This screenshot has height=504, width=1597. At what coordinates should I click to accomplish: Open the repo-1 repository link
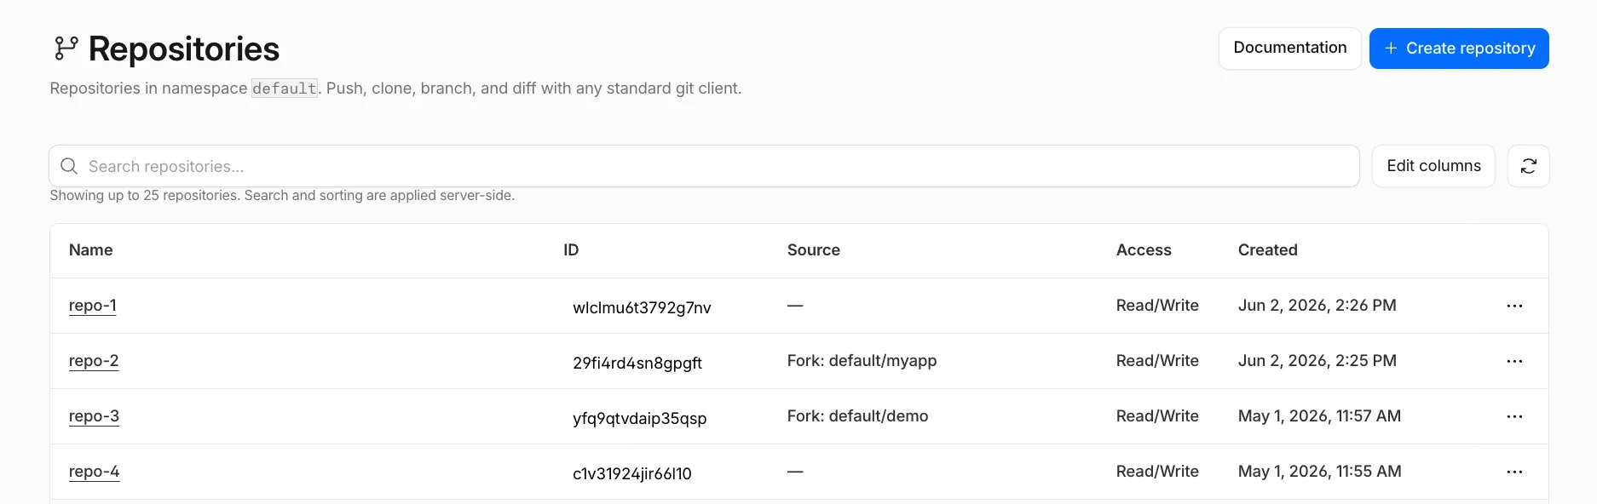tap(93, 306)
